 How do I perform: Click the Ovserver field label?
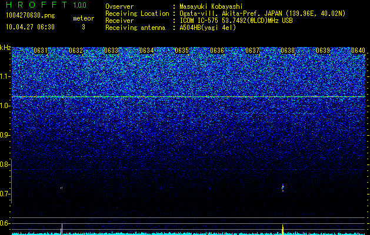point(119,6)
